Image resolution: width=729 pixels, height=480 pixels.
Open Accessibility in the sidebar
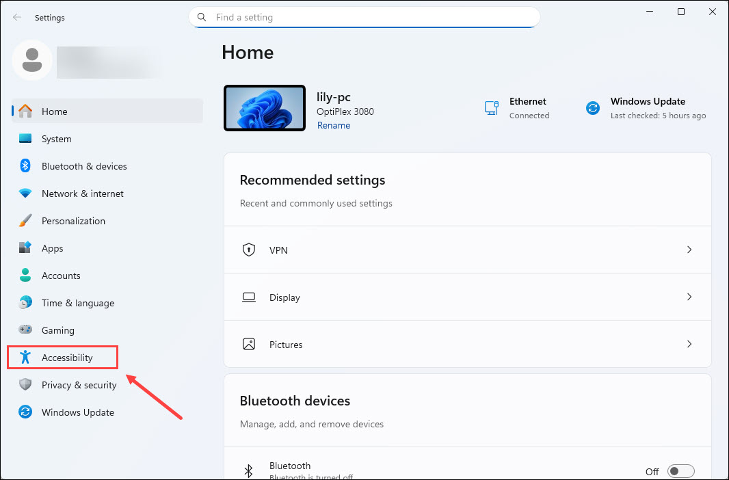66,358
